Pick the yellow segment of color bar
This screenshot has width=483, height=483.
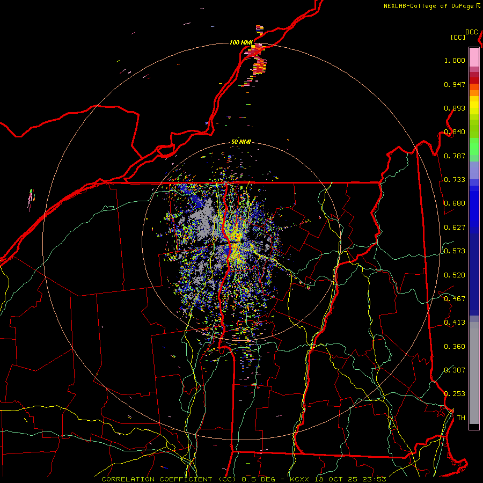pyautogui.click(x=474, y=105)
